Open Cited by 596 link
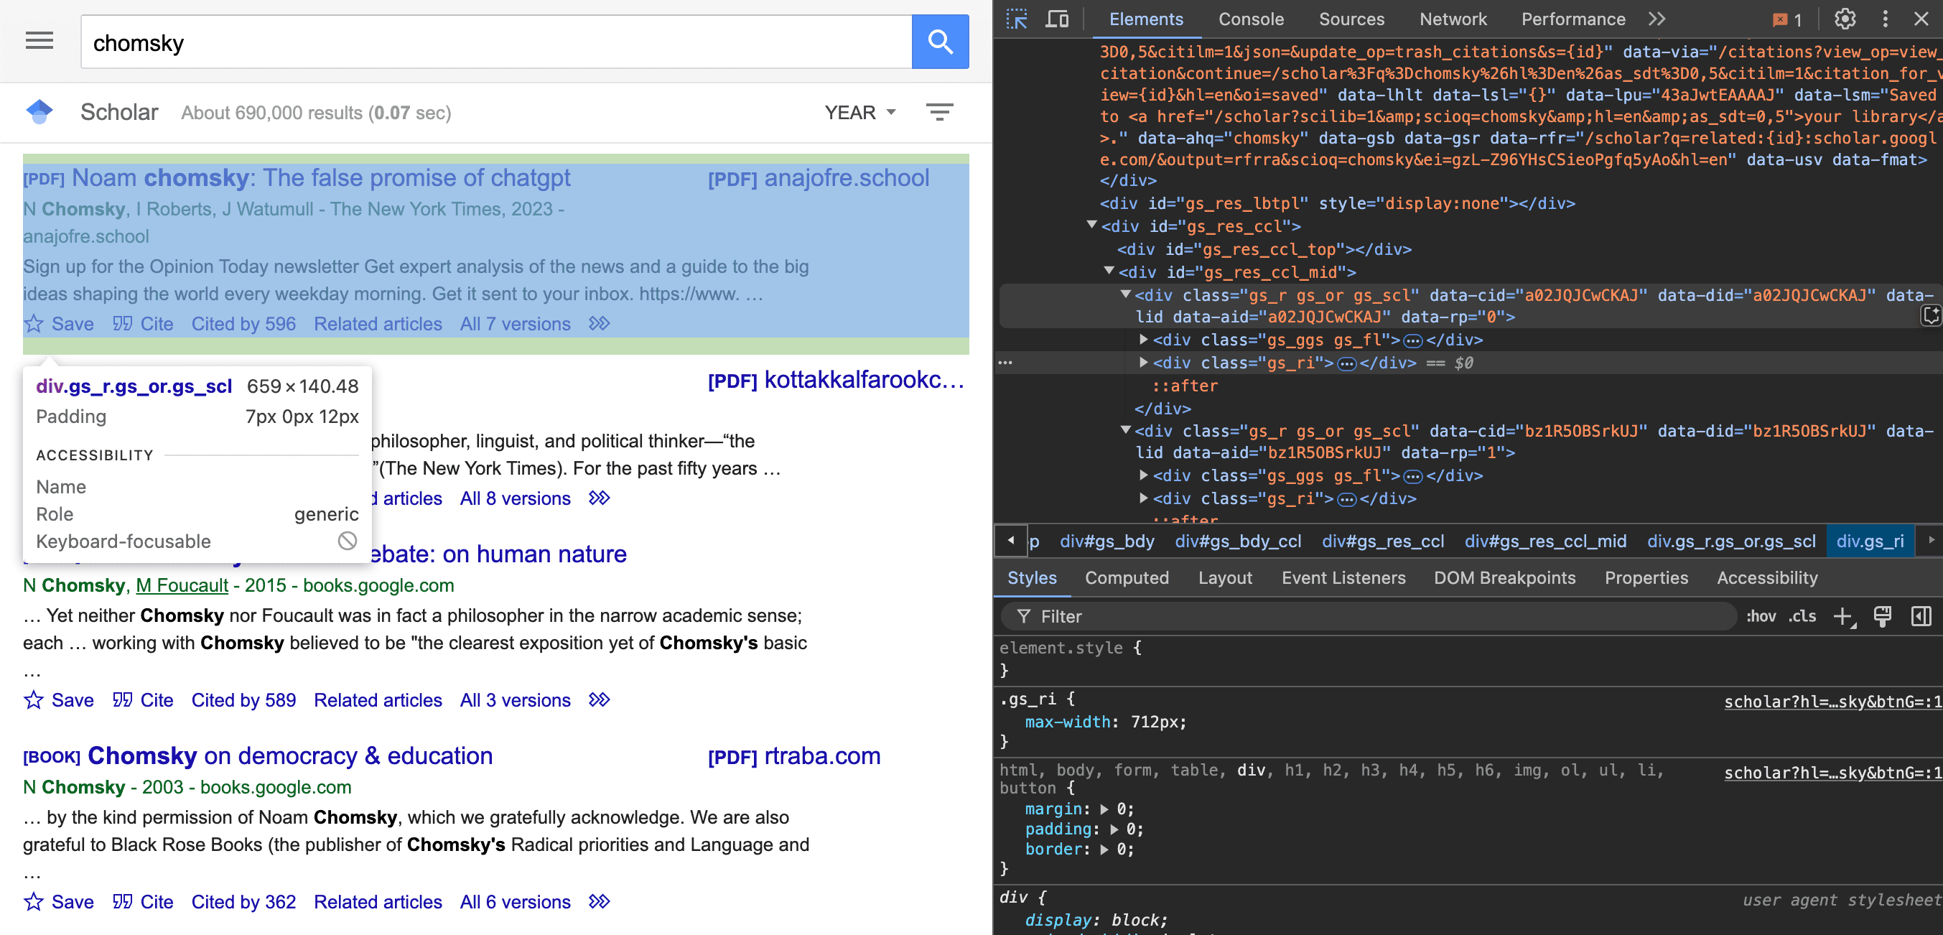Screen dimensions: 1943x935 [x=243, y=324]
